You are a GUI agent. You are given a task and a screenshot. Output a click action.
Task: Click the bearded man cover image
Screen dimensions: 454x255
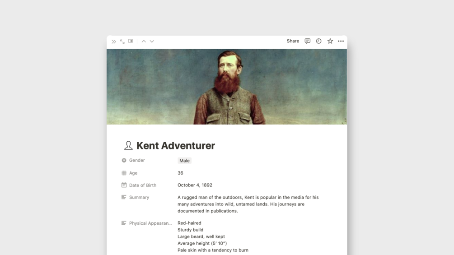point(227,87)
